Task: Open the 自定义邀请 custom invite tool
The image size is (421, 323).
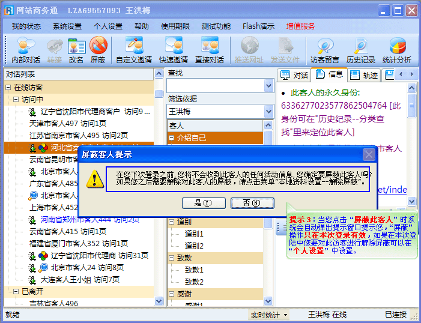Action: 133,50
